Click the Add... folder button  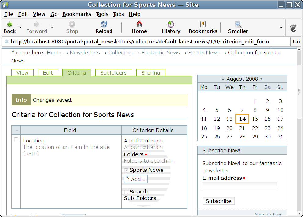[136, 179]
